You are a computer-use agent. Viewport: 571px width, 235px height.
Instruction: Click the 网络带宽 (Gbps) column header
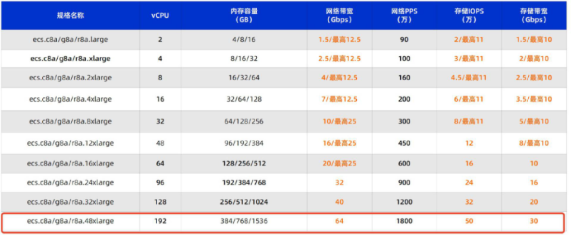coord(339,15)
